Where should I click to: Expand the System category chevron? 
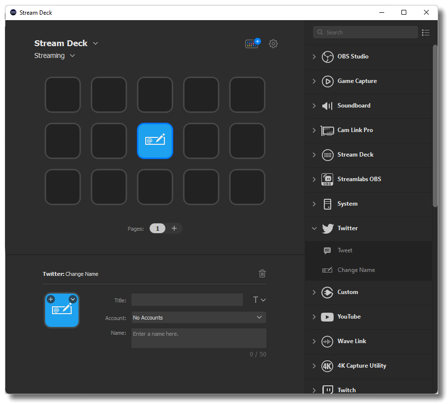[314, 204]
